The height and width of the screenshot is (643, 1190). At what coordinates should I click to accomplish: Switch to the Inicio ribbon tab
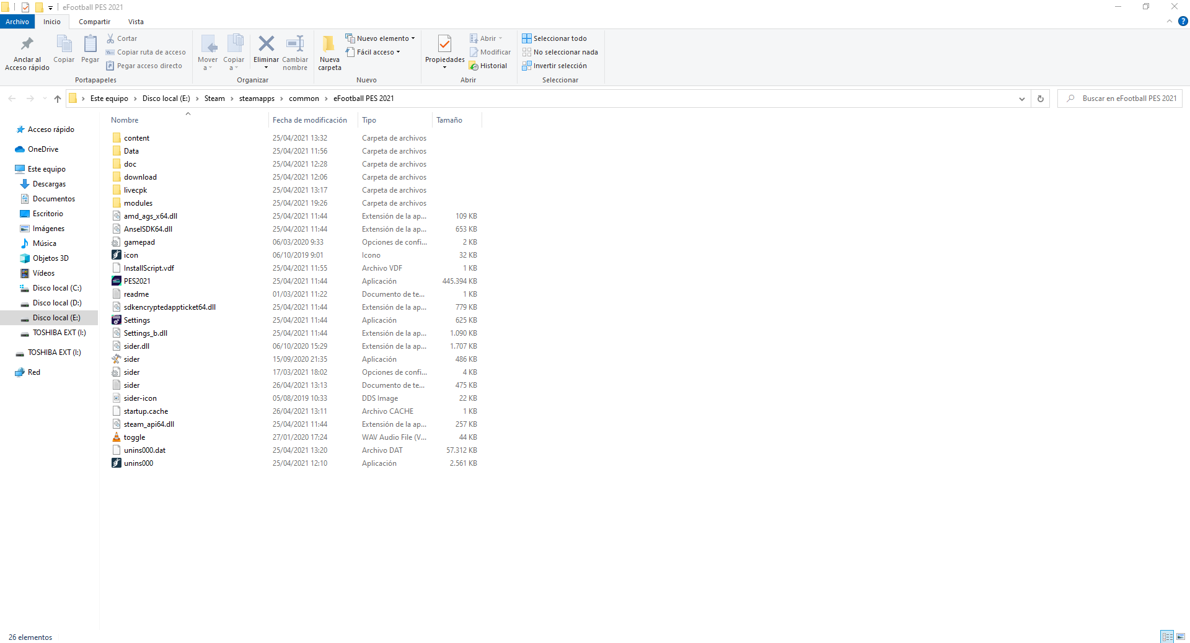point(52,22)
